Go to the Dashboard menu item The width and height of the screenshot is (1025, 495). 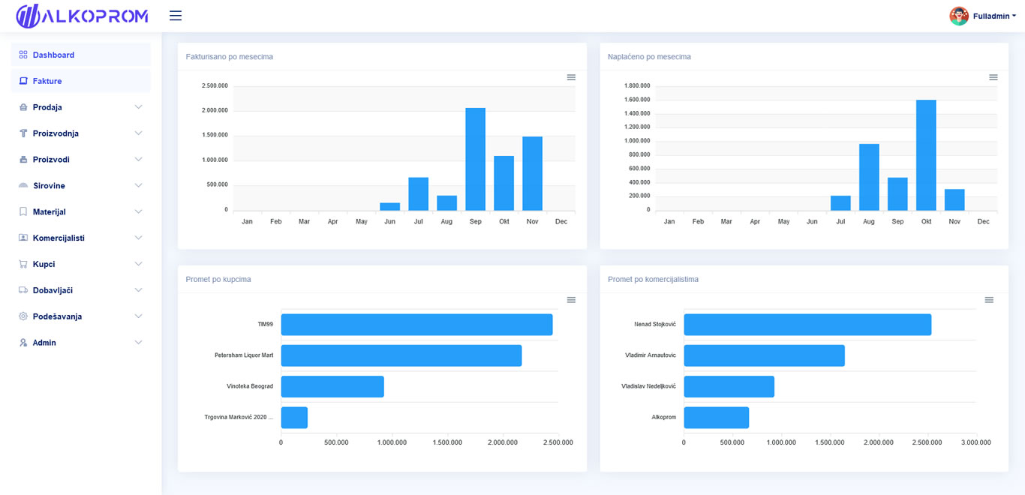tap(81, 55)
